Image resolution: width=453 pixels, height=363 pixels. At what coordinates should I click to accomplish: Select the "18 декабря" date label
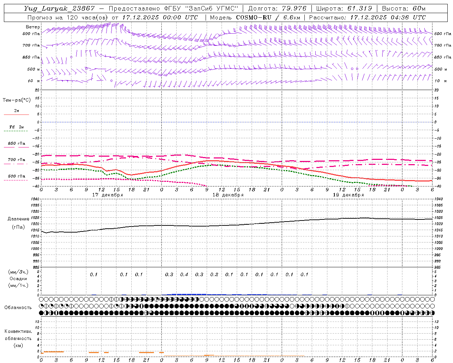[228, 195]
